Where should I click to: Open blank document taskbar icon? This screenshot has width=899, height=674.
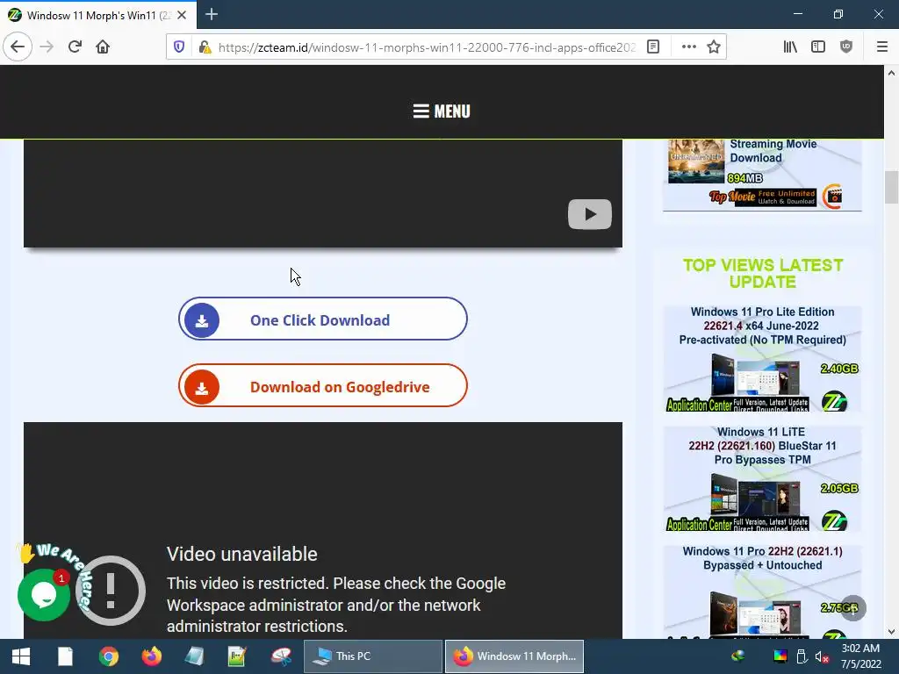point(65,656)
